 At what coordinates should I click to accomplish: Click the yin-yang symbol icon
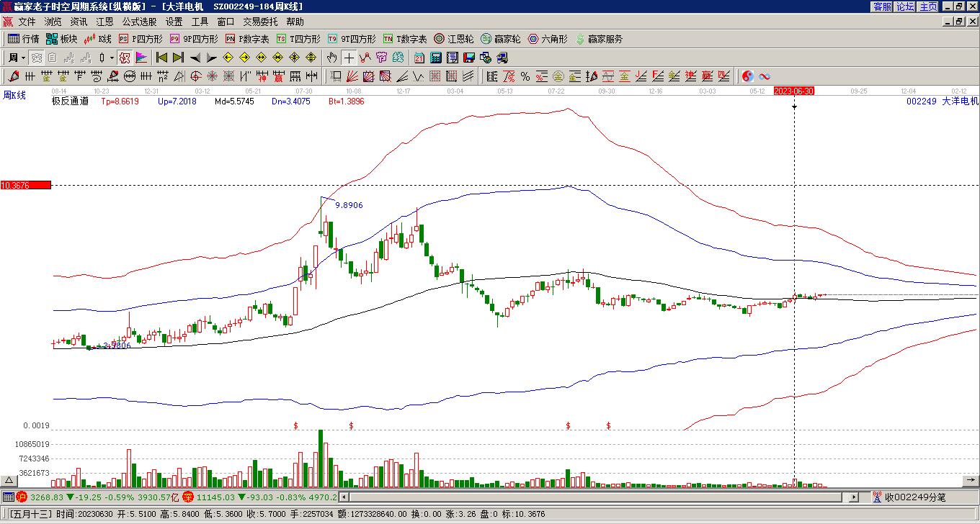[x=747, y=76]
